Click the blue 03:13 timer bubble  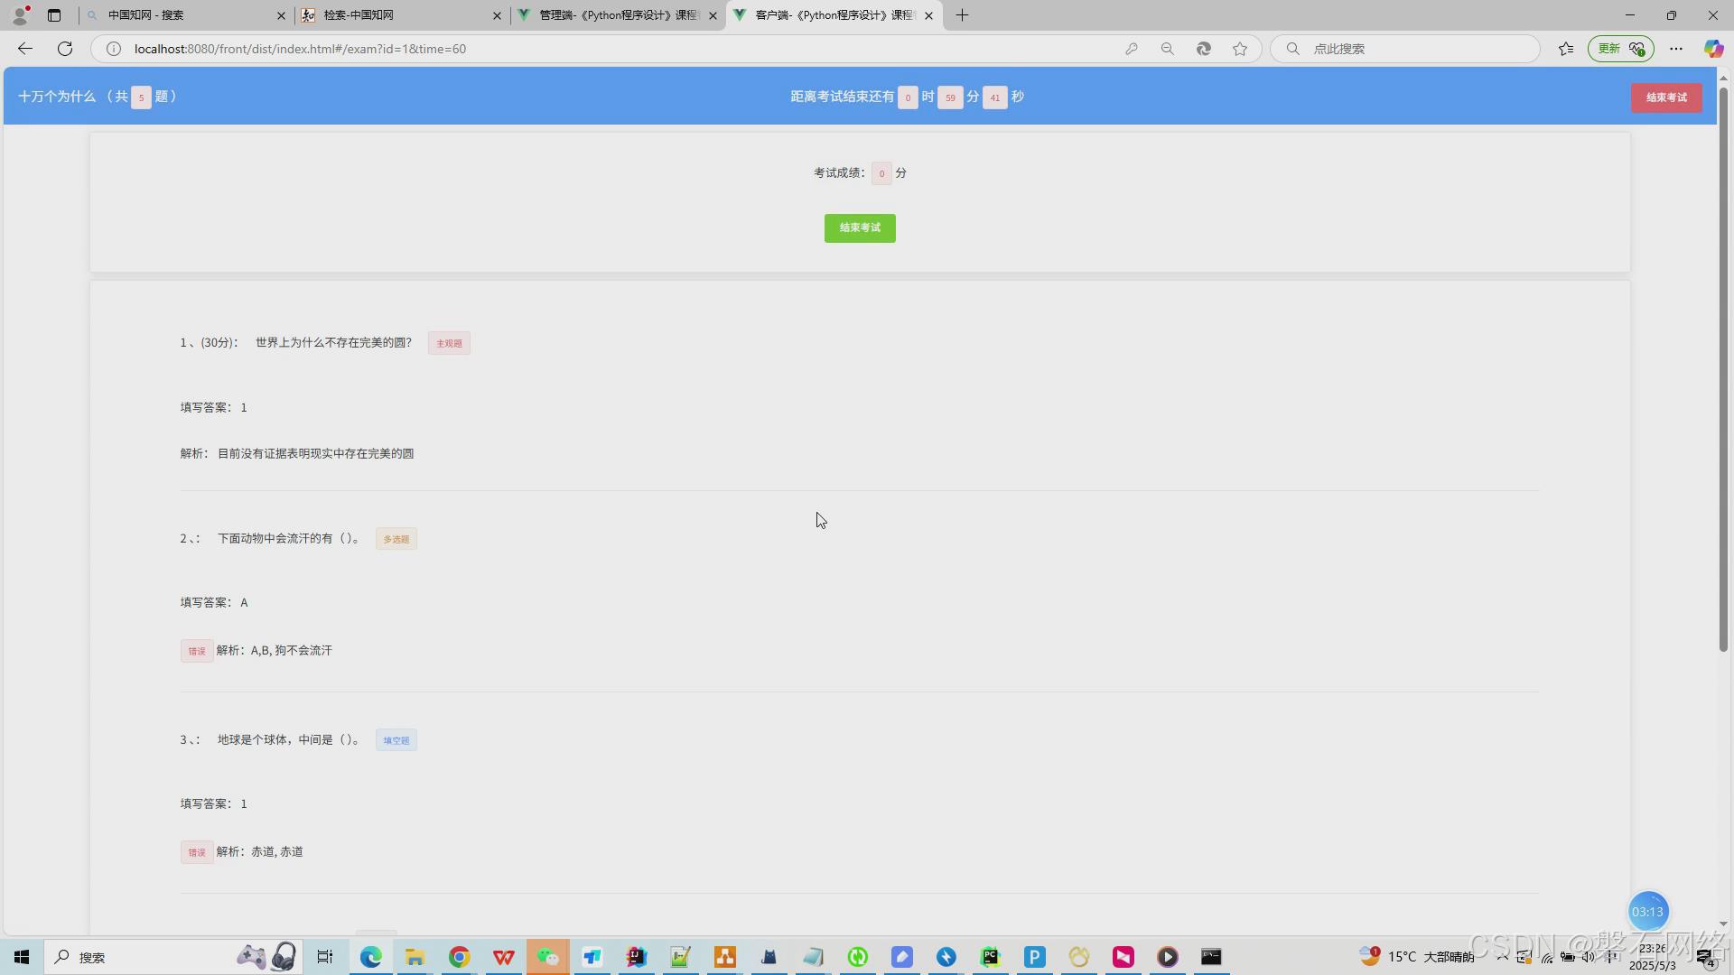pyautogui.click(x=1647, y=912)
